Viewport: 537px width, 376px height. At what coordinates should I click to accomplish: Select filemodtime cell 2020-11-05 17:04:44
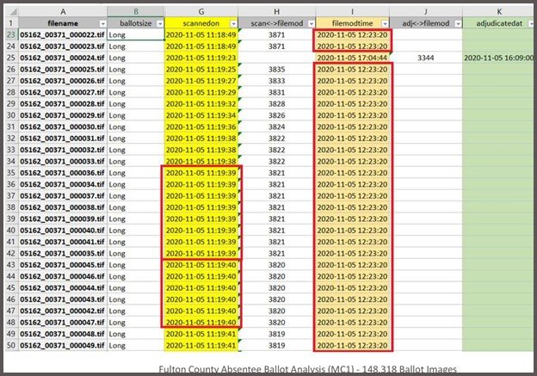pos(352,58)
